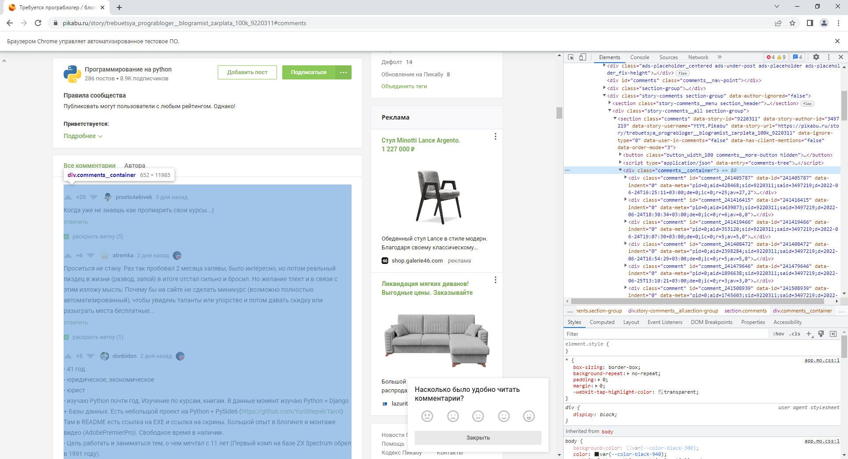This screenshot has height=459, width=848.
Task: Switch to the Network tab
Action: tap(698, 57)
